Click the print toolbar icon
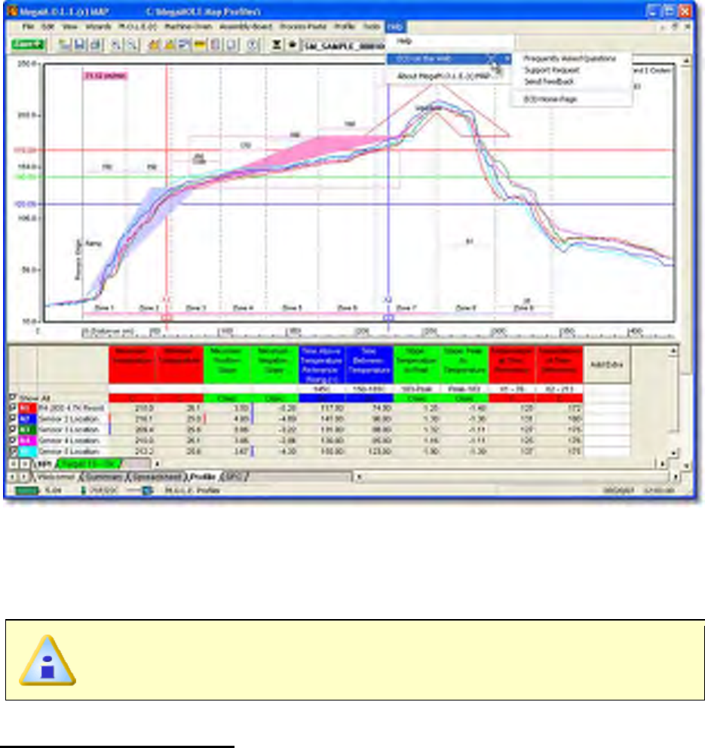Viewport: 705px width, 748px height. 96,44
